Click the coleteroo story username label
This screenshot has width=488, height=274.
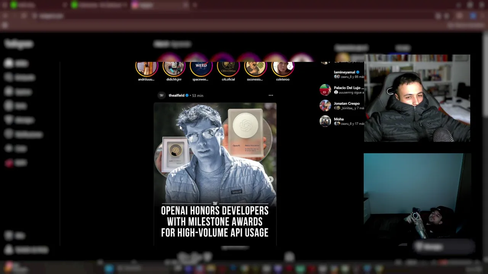click(283, 80)
